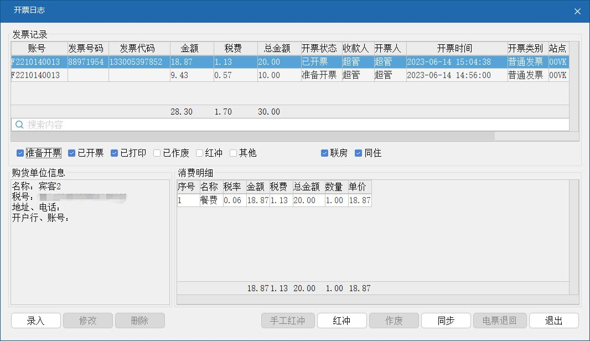Click the 手工红冲 button
The width and height of the screenshot is (590, 341).
(x=288, y=321)
